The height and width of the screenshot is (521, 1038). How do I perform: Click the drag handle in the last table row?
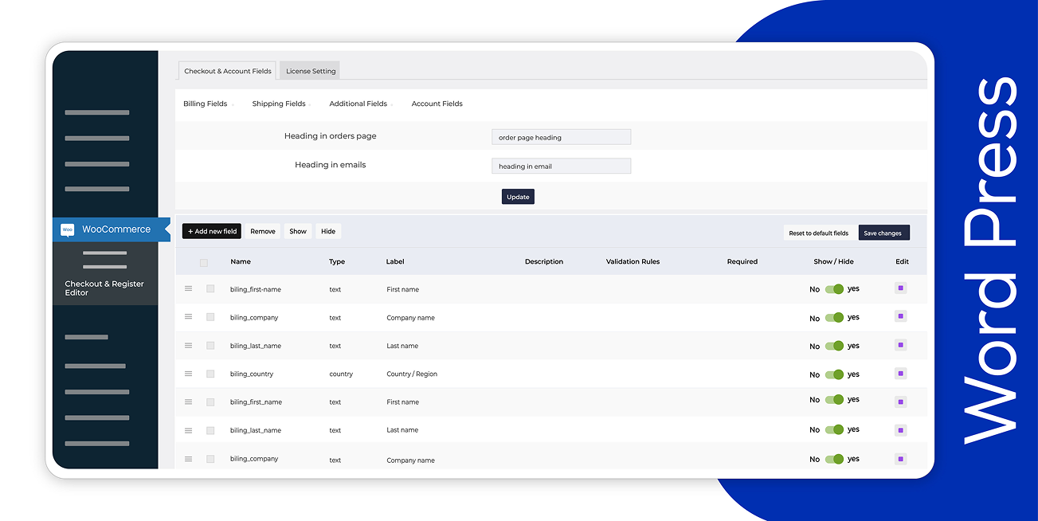click(189, 459)
